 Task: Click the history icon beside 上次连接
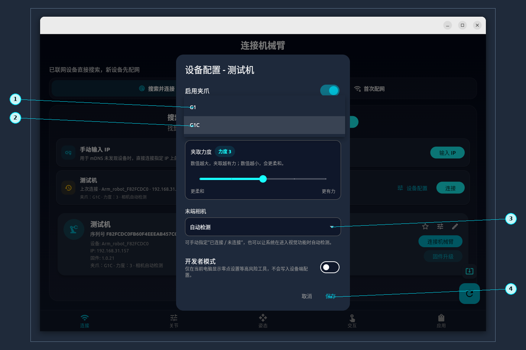tap(68, 188)
